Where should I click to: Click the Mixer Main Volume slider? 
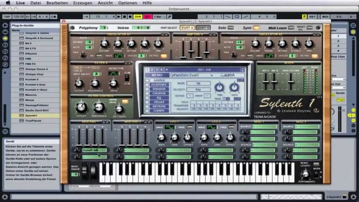(x=291, y=81)
